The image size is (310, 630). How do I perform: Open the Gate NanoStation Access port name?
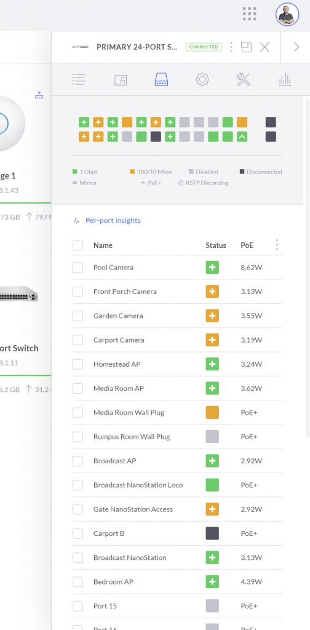pyautogui.click(x=133, y=509)
